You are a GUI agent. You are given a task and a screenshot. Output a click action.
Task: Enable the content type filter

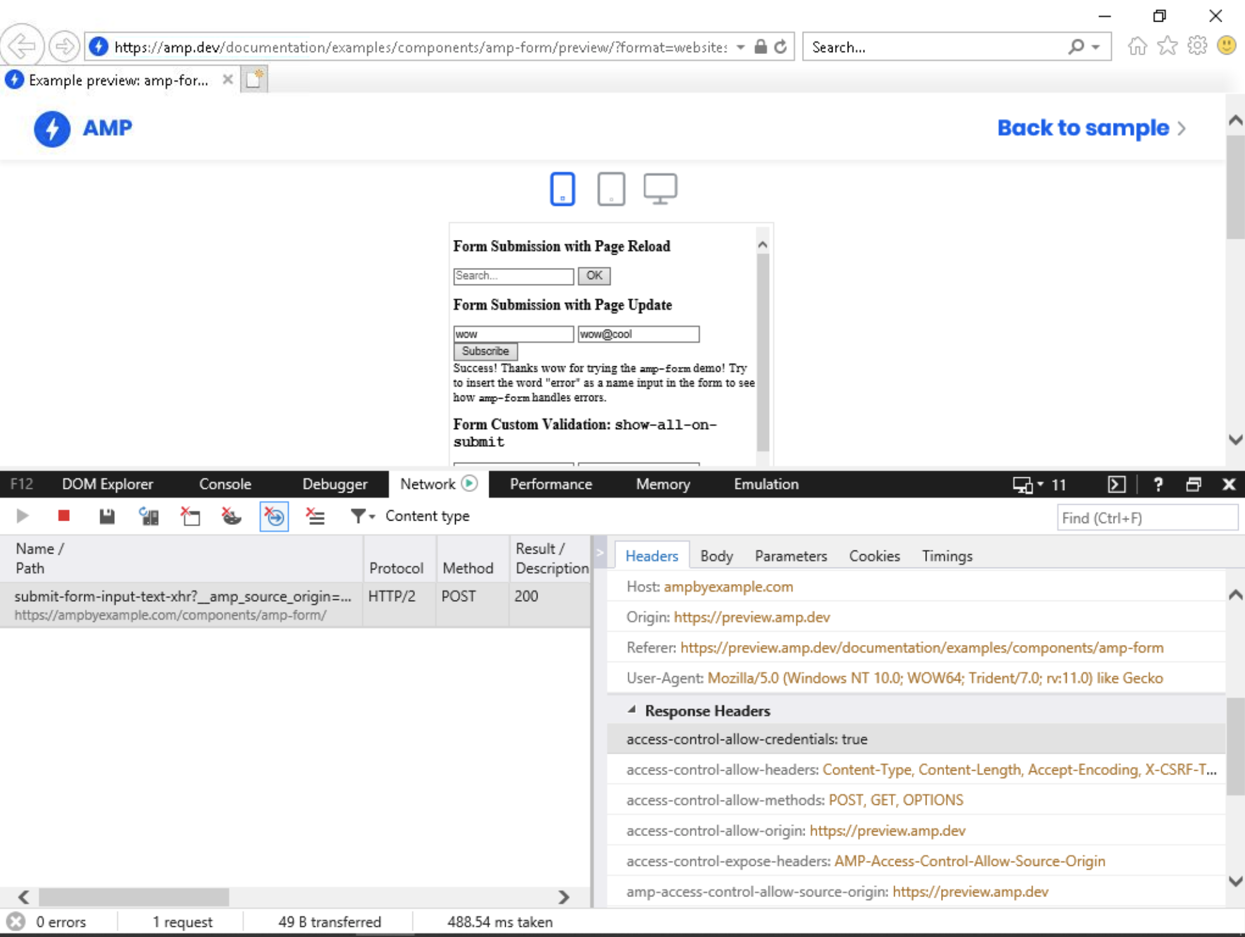click(359, 516)
